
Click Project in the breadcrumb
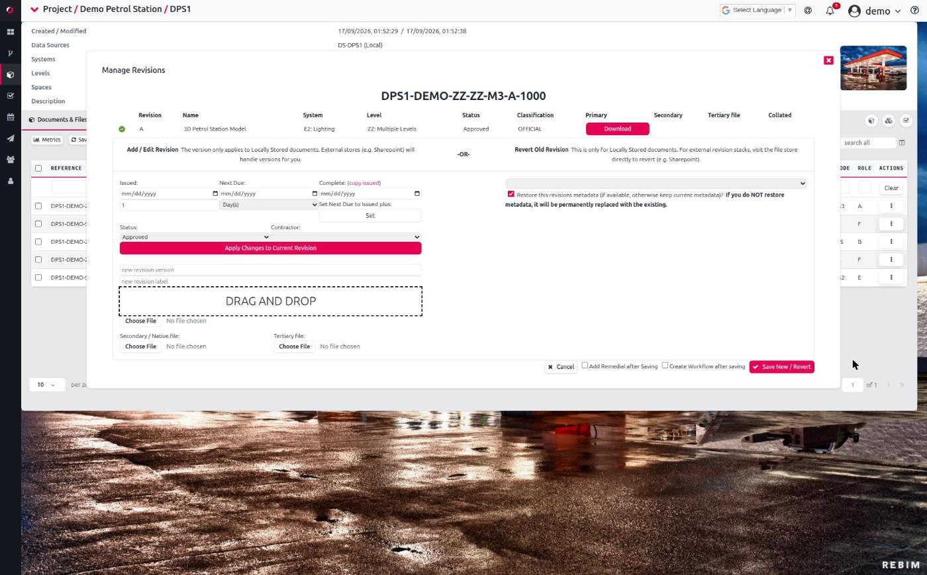click(57, 9)
